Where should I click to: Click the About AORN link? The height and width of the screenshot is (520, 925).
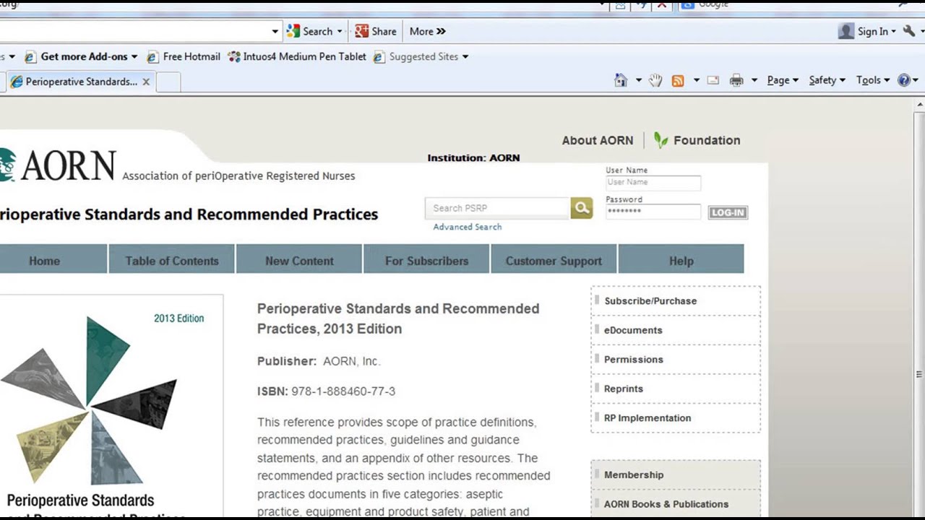coord(598,140)
